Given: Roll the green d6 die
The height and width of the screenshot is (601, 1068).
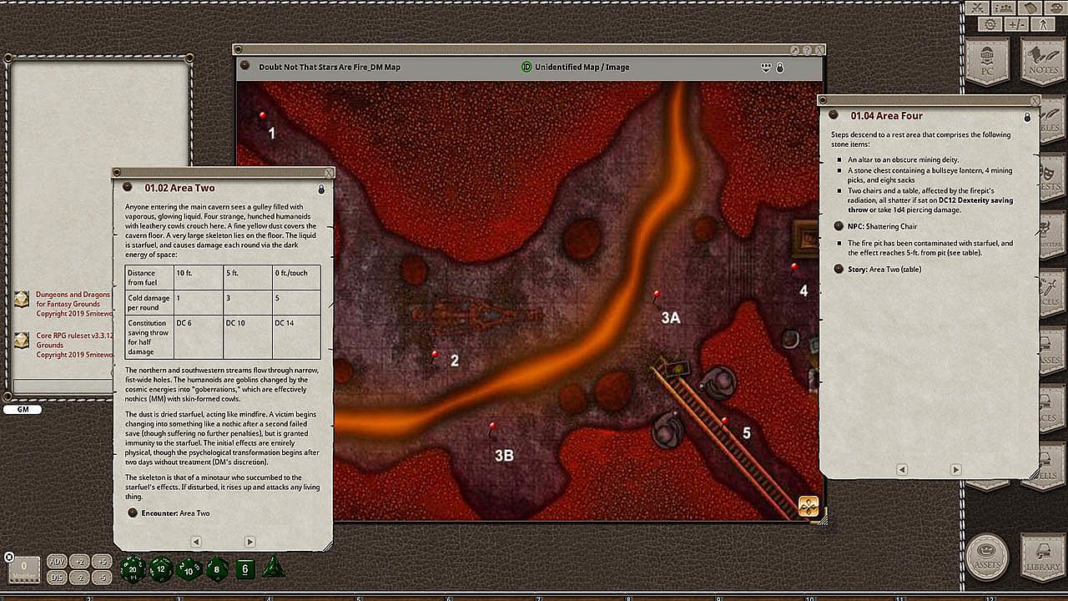Looking at the screenshot, I should [x=244, y=569].
